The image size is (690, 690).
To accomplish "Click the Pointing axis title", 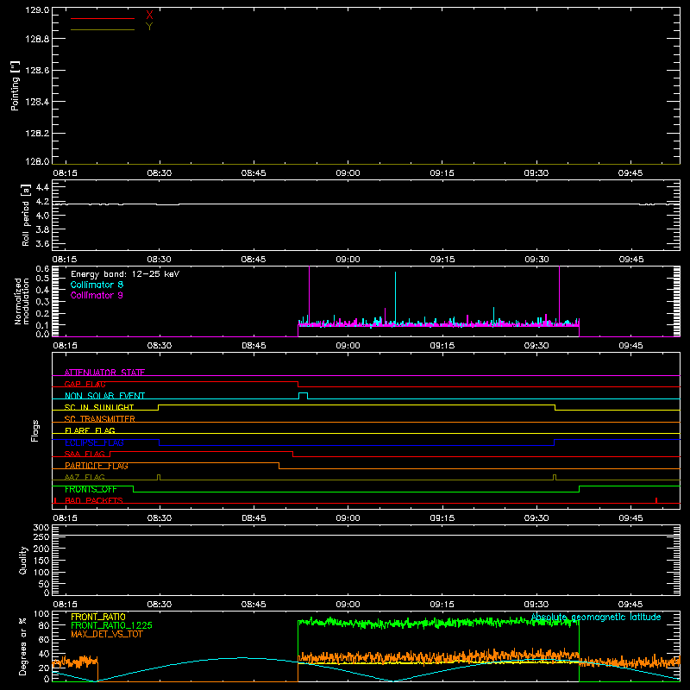I will pos(16,85).
